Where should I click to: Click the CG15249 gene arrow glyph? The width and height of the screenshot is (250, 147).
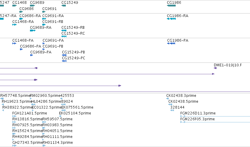click(x=64, y=6)
